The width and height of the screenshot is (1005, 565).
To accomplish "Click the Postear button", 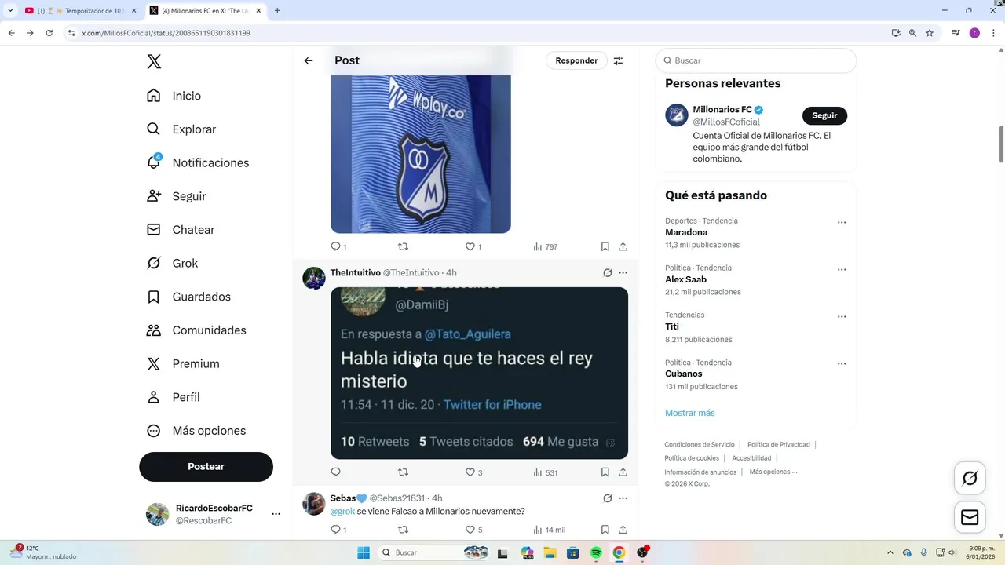I will click(x=206, y=466).
